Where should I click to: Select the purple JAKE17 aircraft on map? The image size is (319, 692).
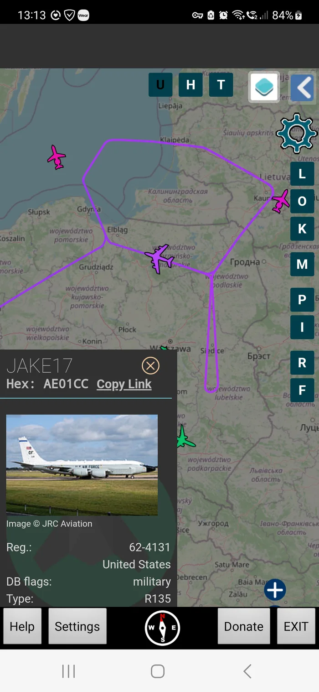(159, 258)
